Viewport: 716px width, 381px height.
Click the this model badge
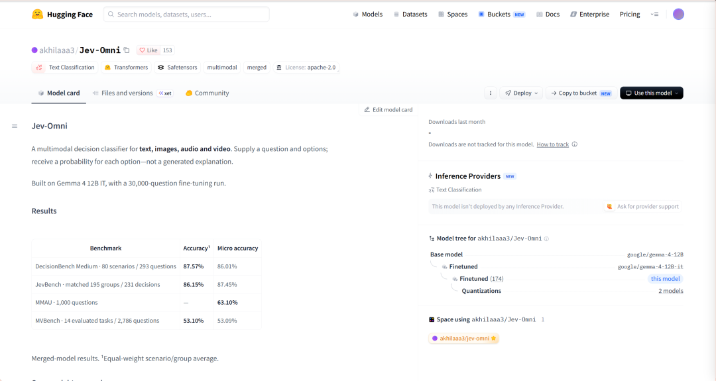[666, 279]
